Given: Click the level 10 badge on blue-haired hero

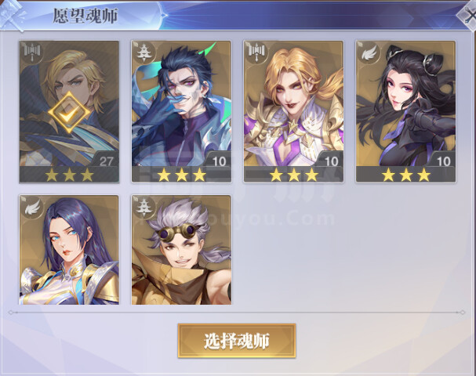Looking at the screenshot, I should coord(219,161).
